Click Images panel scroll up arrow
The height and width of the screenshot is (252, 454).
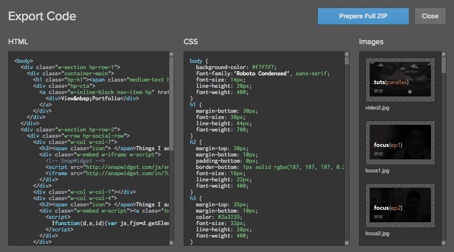(443, 54)
